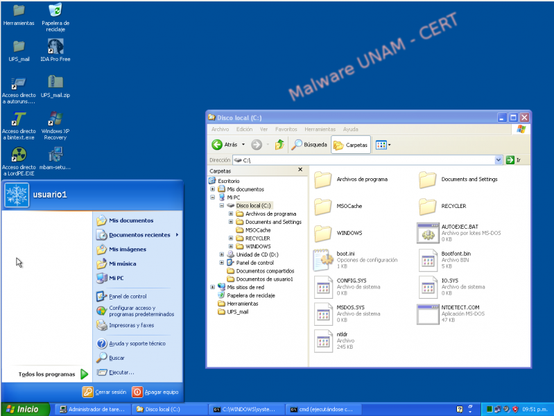The width and height of the screenshot is (554, 416).
Task: Click the Up one level folder icon
Action: click(x=279, y=144)
